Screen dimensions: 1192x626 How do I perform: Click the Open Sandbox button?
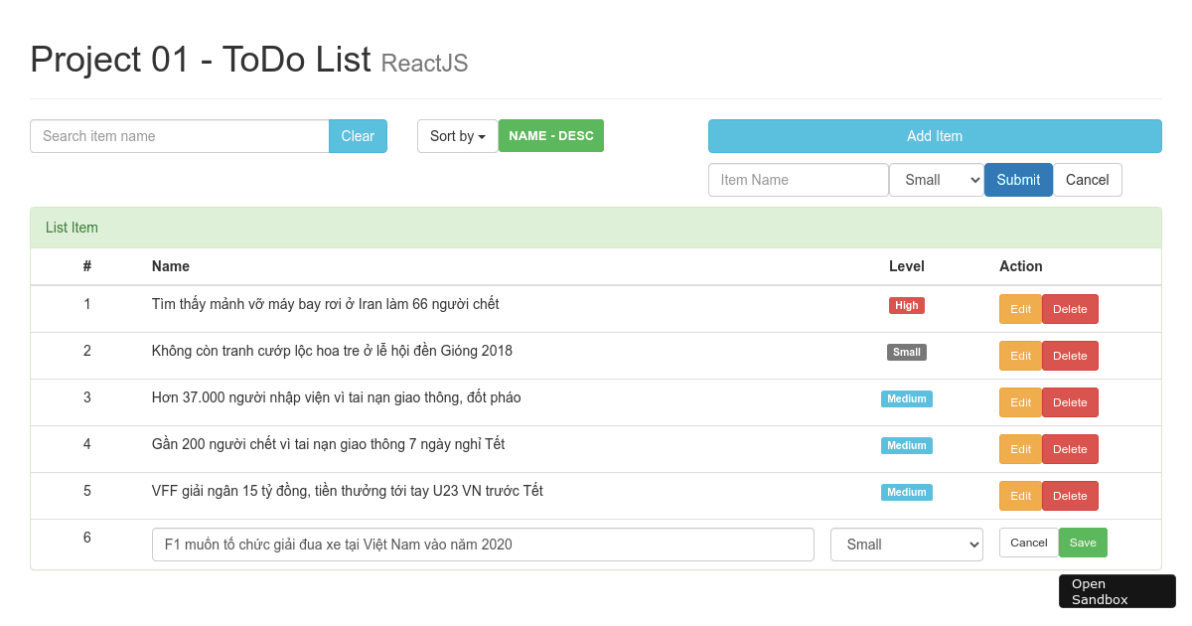pyautogui.click(x=1117, y=591)
